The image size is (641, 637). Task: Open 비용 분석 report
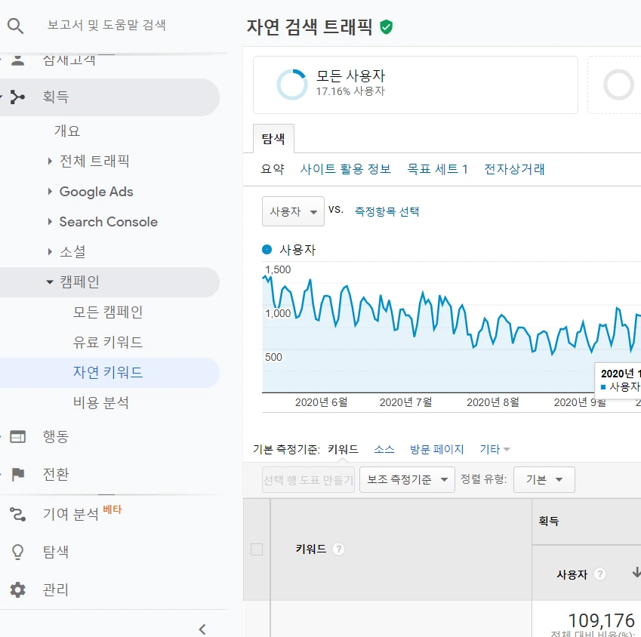101,402
